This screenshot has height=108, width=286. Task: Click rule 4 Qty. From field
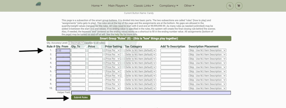(x=63, y=63)
